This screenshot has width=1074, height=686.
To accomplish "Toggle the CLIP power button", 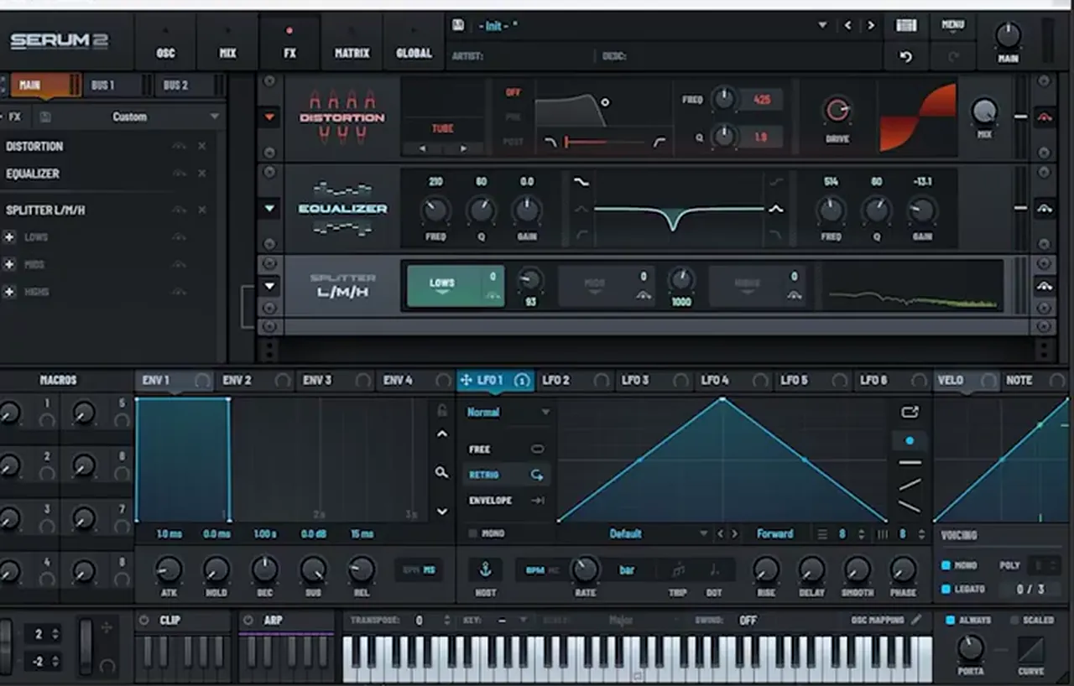I will pyautogui.click(x=143, y=621).
